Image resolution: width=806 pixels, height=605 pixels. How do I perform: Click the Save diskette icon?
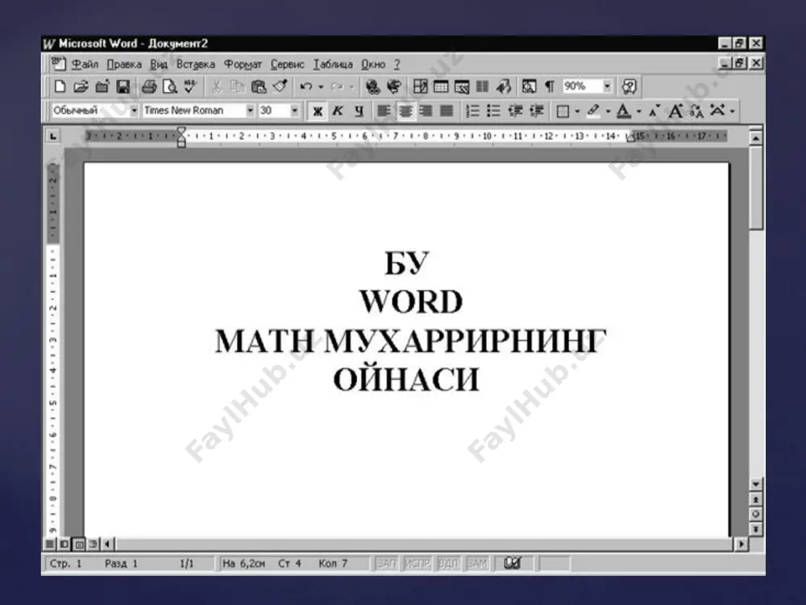point(123,86)
